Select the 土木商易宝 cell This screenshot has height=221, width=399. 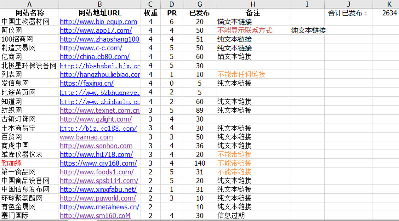pyautogui.click(x=29, y=128)
